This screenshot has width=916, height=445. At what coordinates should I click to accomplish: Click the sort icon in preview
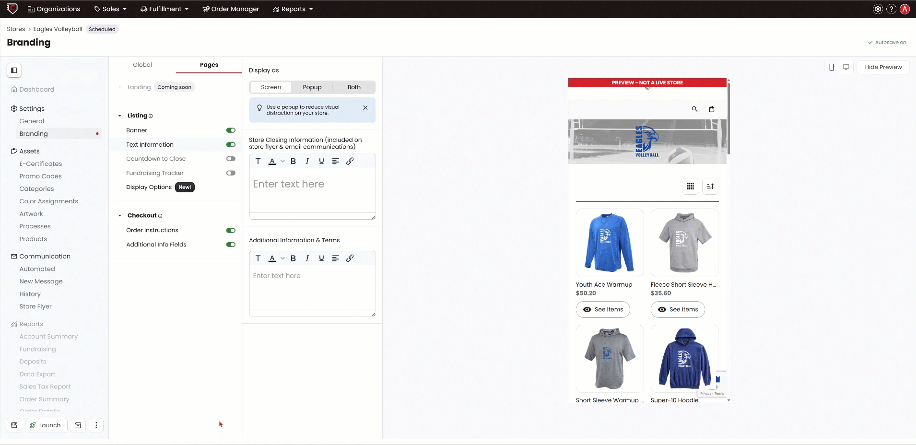710,187
